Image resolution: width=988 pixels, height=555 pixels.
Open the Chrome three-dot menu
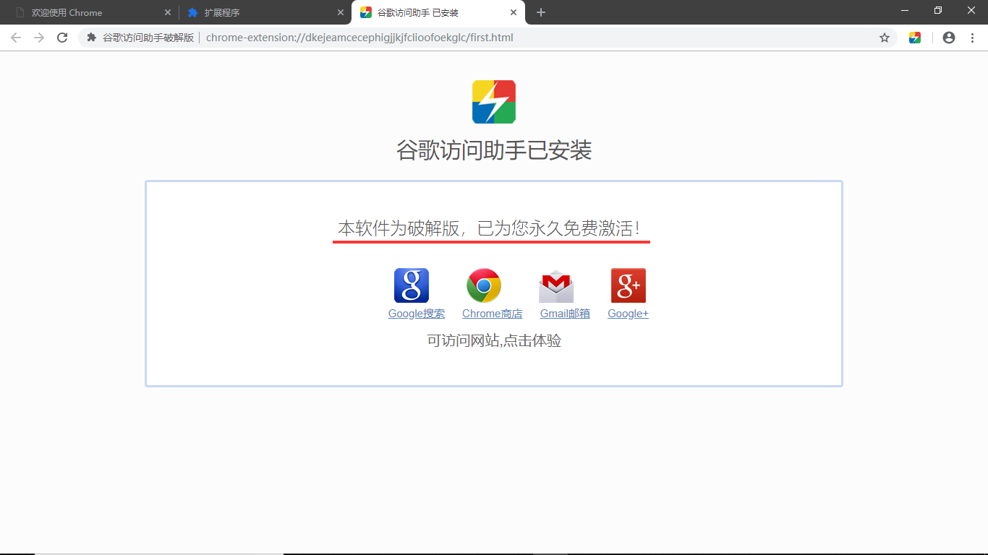point(972,38)
